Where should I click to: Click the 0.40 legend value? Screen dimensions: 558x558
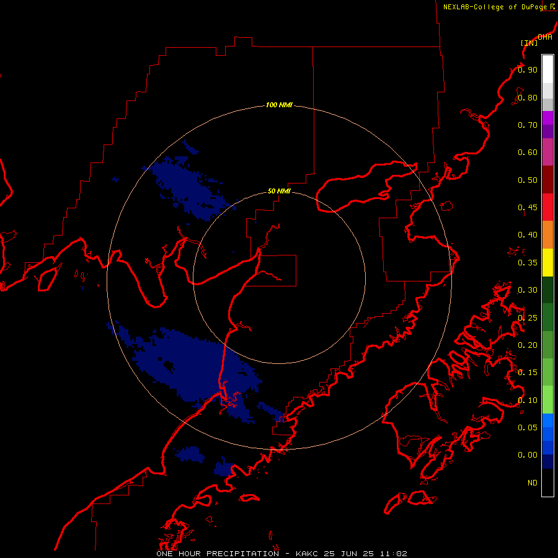tap(528, 235)
